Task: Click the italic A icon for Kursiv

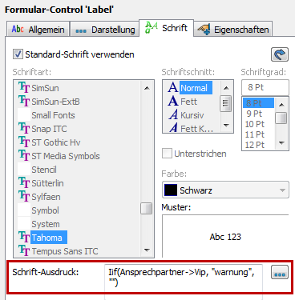Action: pos(173,115)
